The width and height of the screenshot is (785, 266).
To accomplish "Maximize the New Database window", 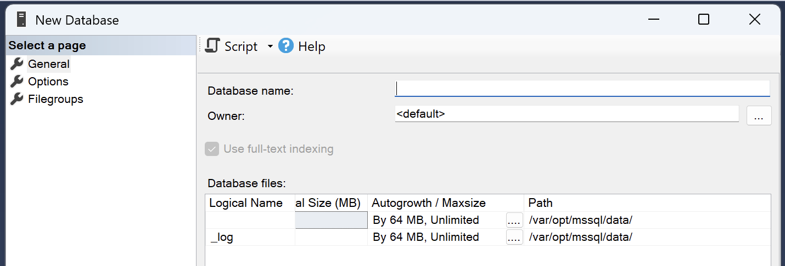I will [x=704, y=20].
